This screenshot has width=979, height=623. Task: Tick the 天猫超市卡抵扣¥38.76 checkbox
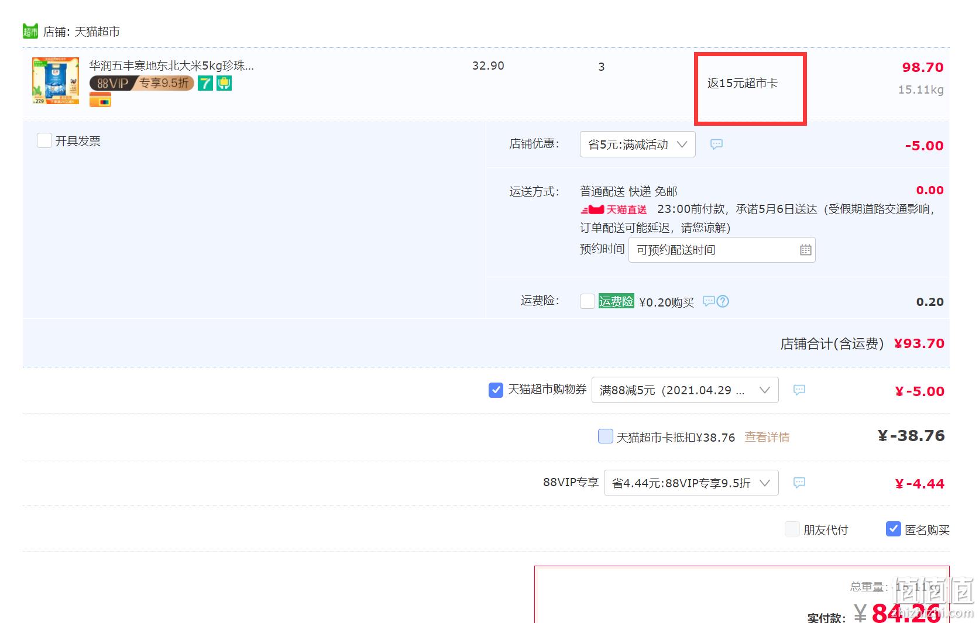606,436
